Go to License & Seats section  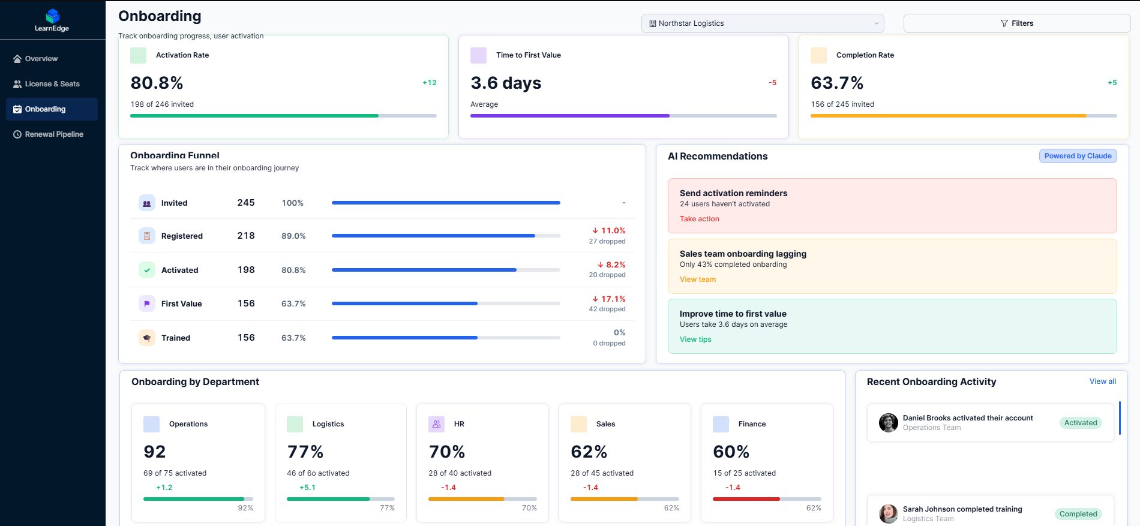(x=52, y=84)
